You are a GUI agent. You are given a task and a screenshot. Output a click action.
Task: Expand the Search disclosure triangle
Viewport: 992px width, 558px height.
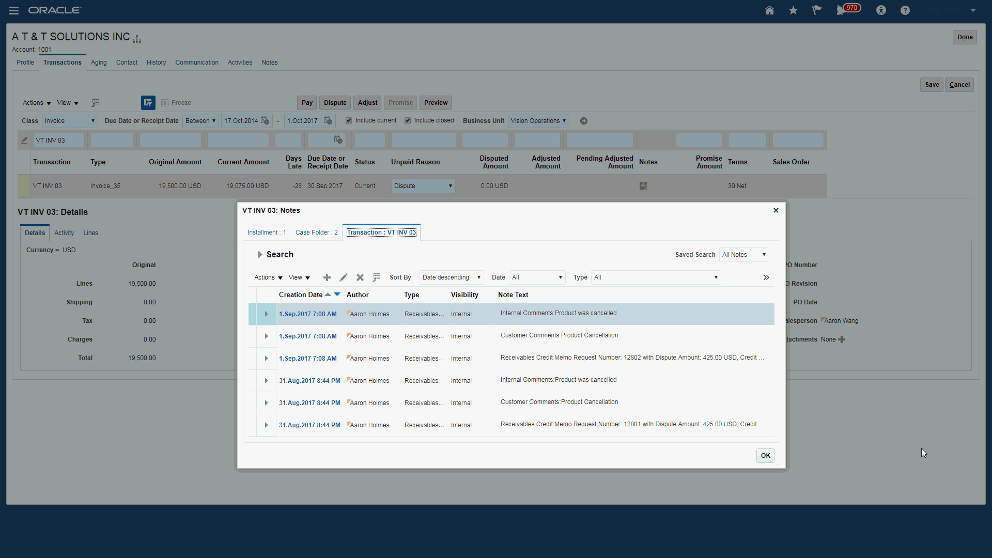pyautogui.click(x=260, y=255)
